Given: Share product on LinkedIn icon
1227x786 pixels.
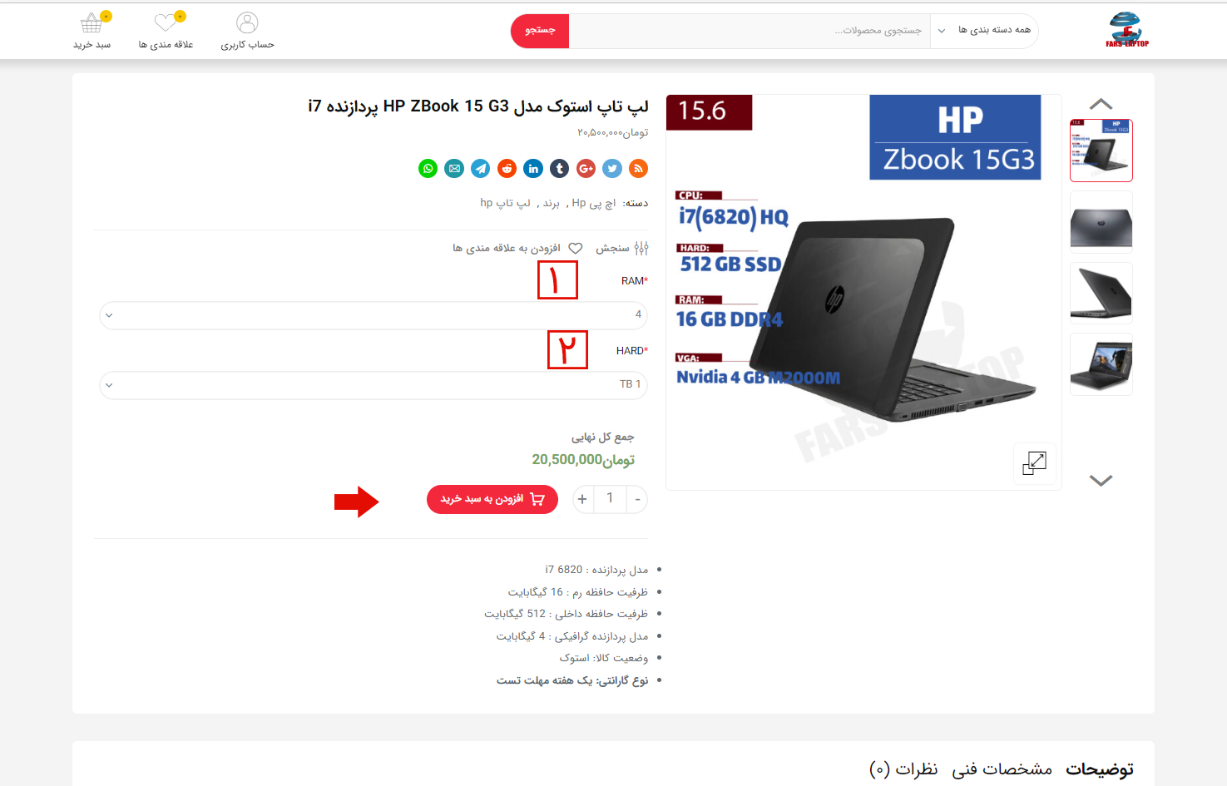Looking at the screenshot, I should click(x=533, y=169).
